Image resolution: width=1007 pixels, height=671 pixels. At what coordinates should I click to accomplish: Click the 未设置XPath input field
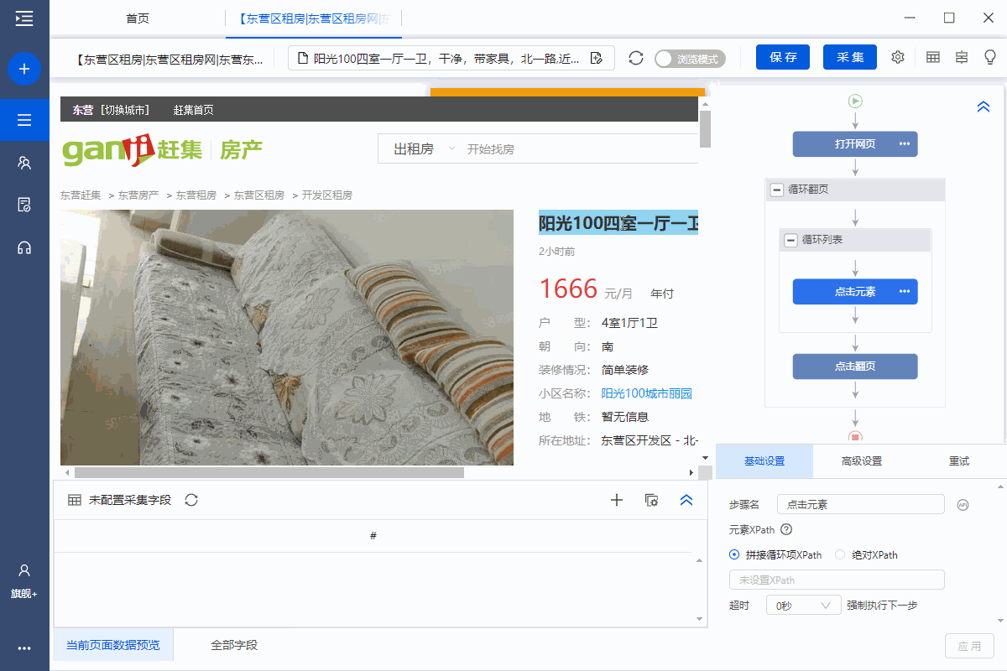click(837, 580)
